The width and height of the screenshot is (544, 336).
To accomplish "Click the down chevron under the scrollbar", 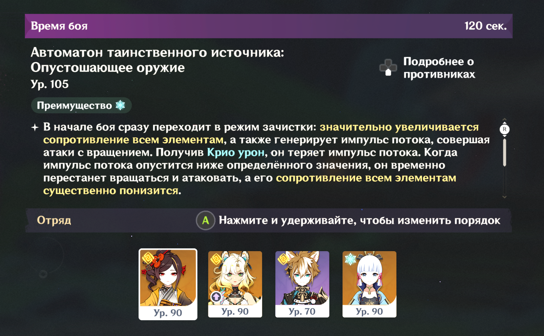I will point(504,197).
